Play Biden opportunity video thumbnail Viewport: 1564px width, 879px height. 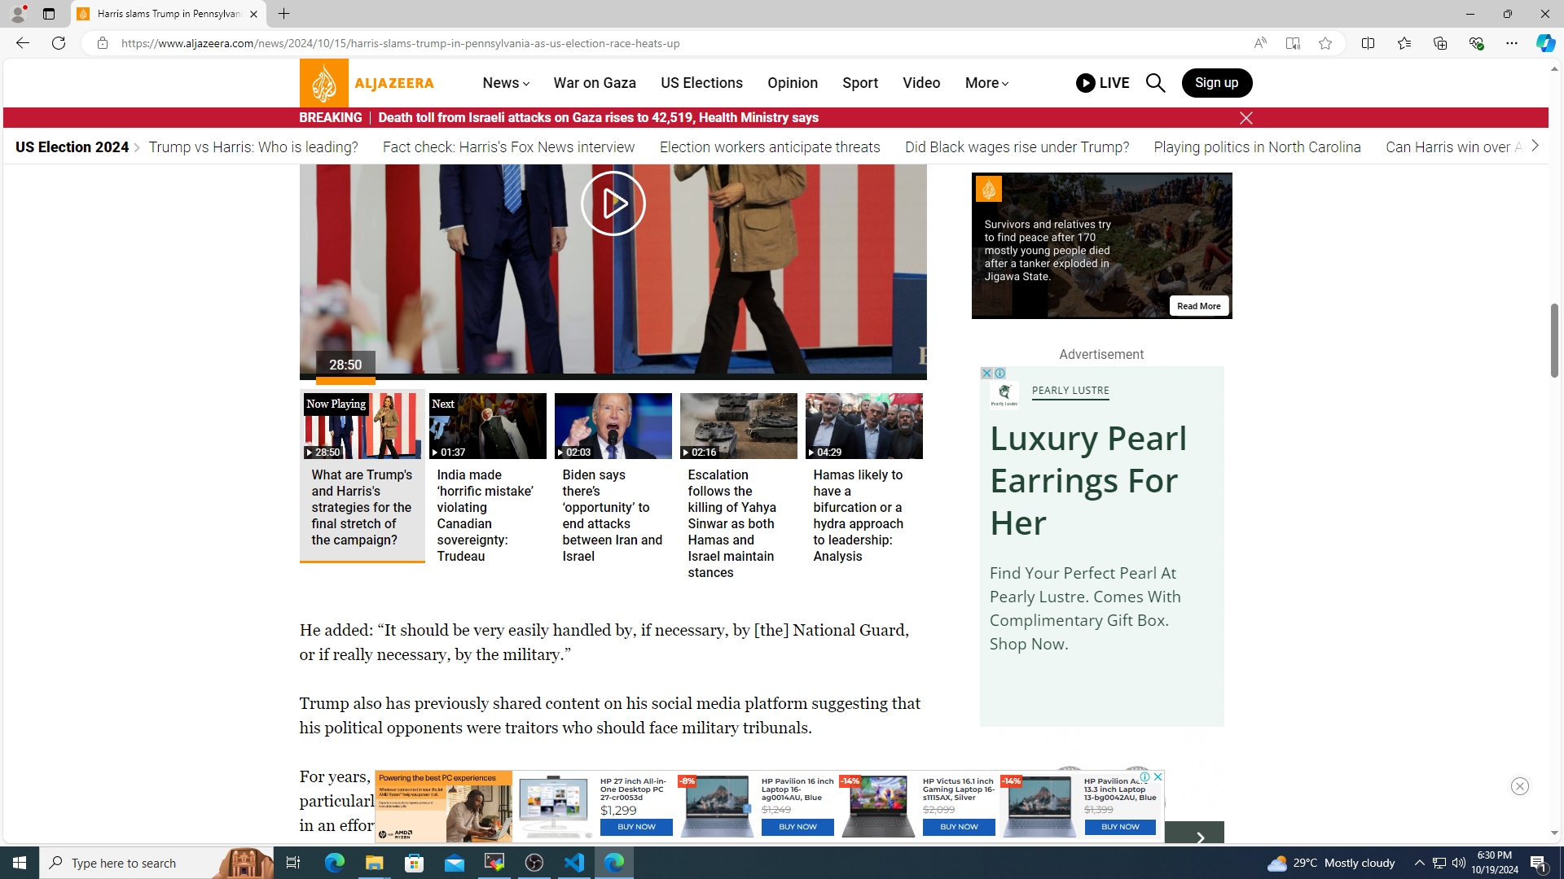[x=613, y=480]
